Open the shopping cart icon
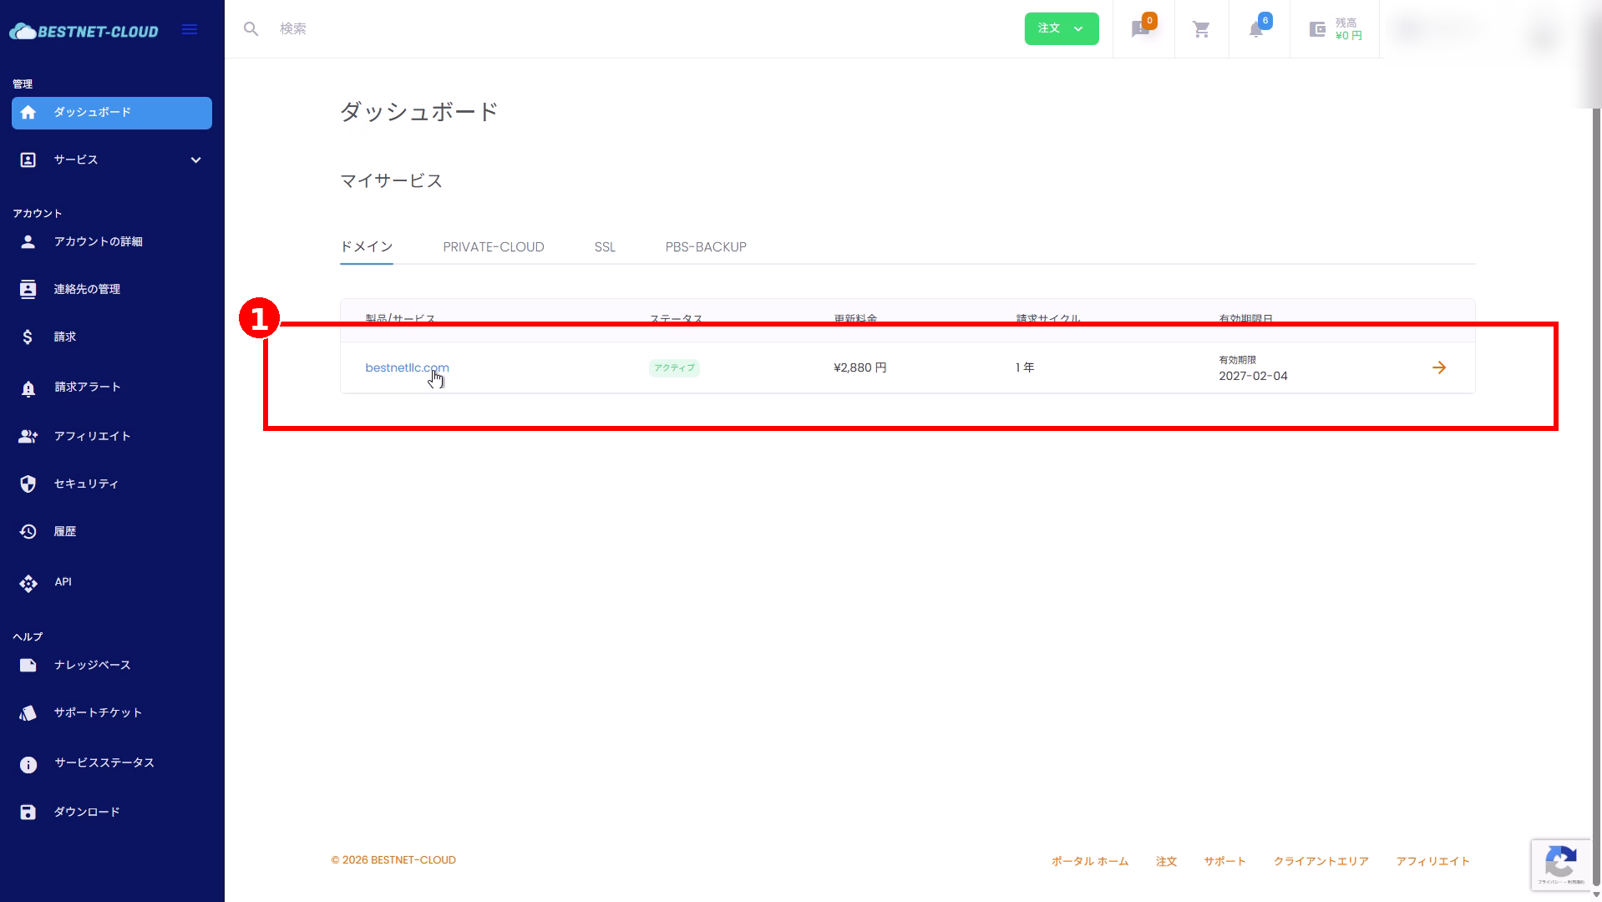Screen dimensions: 1602x902 pos(1201,30)
